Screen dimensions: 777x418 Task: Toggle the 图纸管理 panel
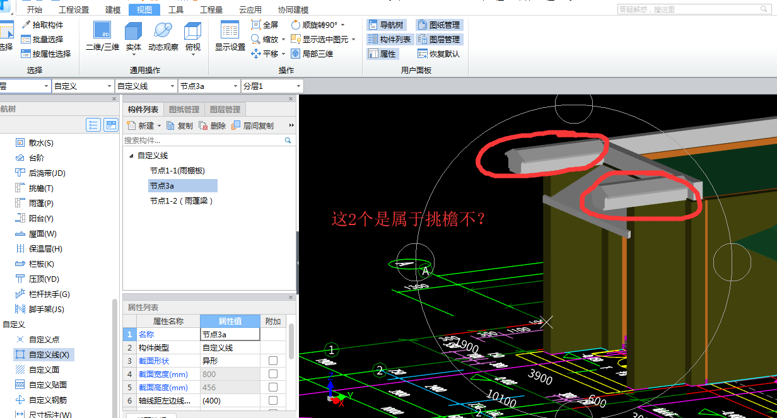pos(438,25)
